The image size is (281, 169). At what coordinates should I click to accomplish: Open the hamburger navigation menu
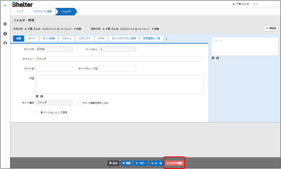pos(5,5)
